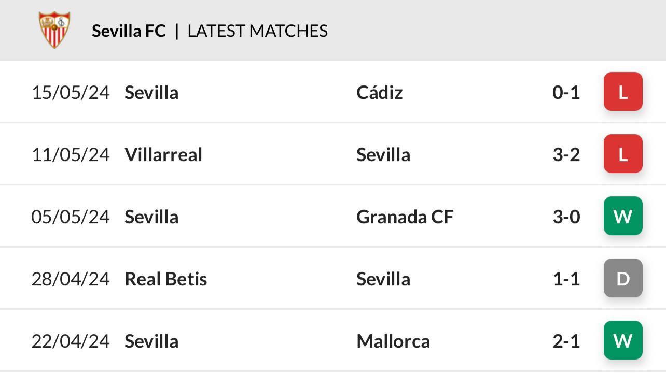The image size is (666, 373).
Task: Open Granada CF team link
Action: click(405, 217)
